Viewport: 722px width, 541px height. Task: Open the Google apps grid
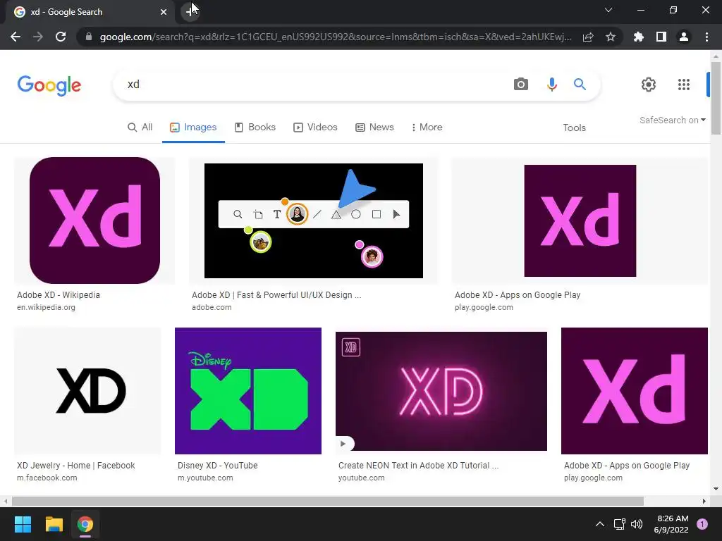(x=684, y=85)
